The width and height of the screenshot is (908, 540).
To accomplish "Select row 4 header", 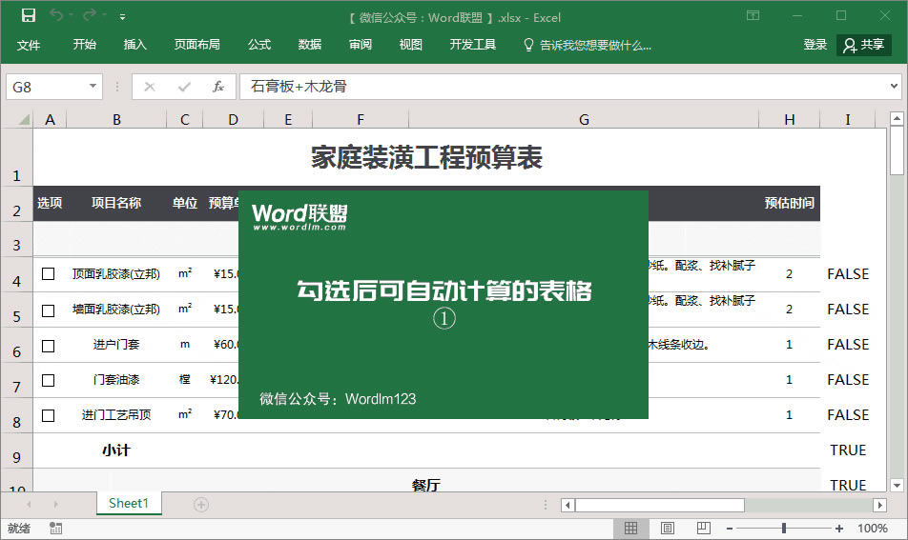I will 17,275.
